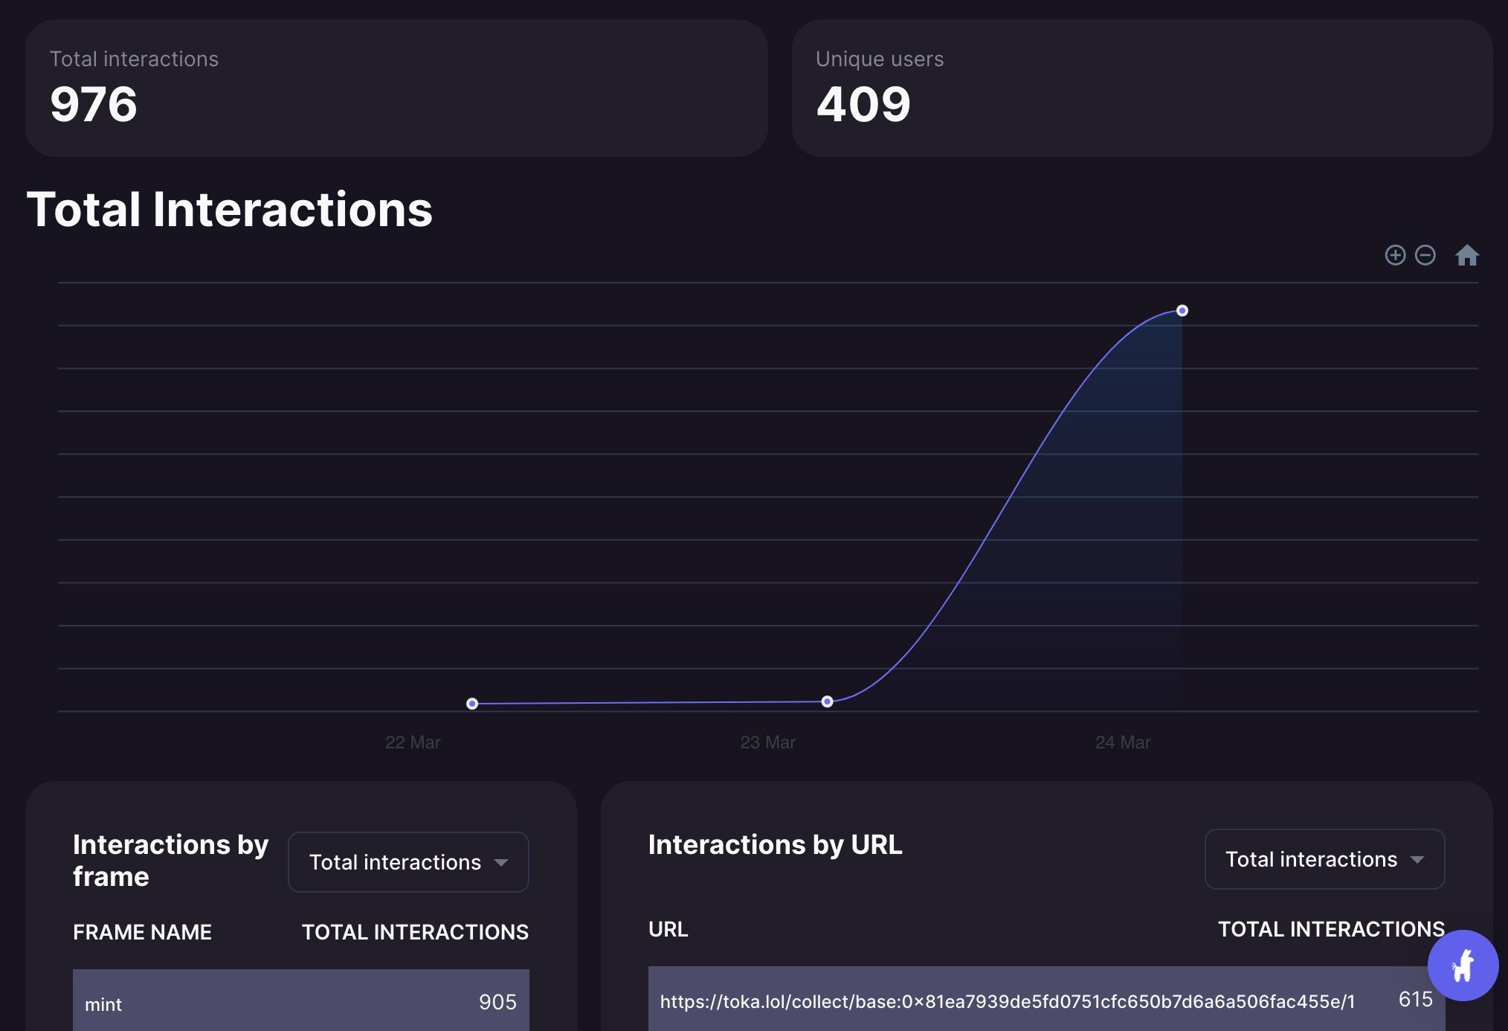Screen dimensions: 1508x1031
Task: Click the FRAME NAME column header
Action: coord(142,931)
